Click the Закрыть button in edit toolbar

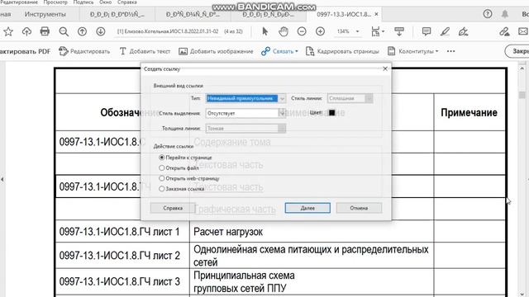coord(517,51)
